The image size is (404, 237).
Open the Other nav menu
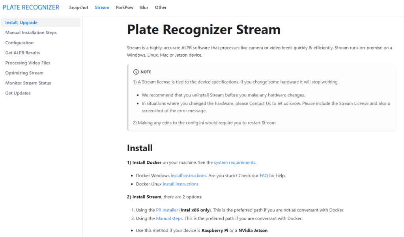161,7
